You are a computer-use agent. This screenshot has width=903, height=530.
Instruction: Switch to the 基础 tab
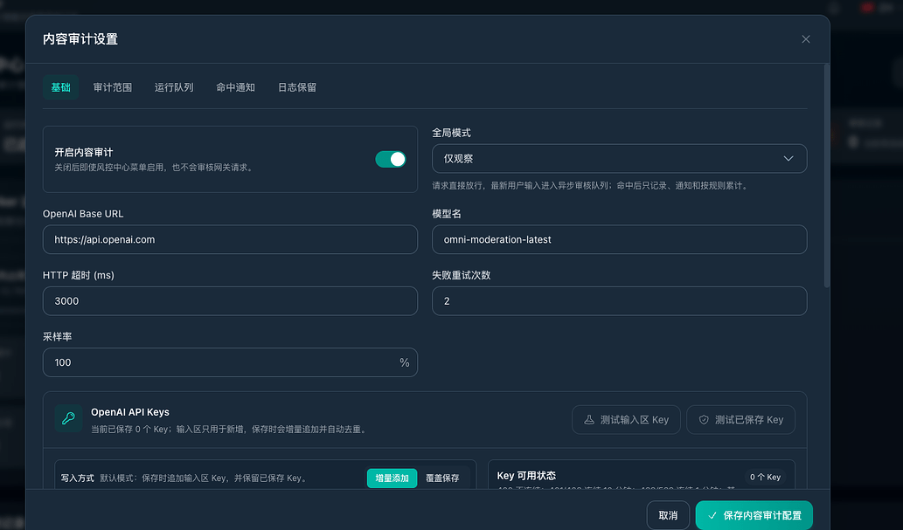tap(60, 87)
